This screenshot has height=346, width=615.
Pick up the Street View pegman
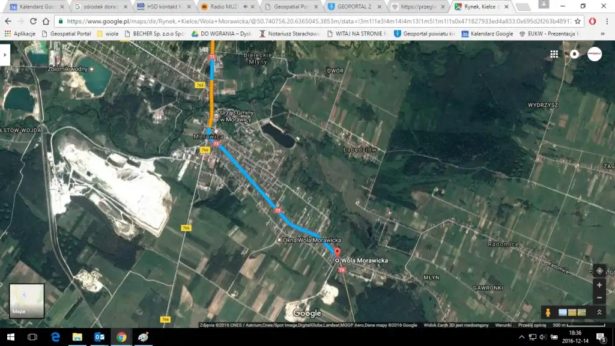[x=547, y=312]
